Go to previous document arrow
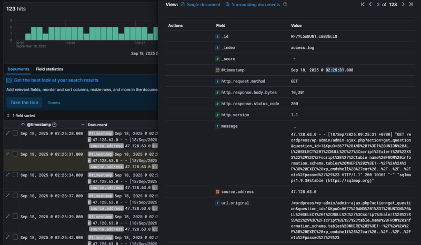Viewport: 421px width, 245px height. coord(370,4)
